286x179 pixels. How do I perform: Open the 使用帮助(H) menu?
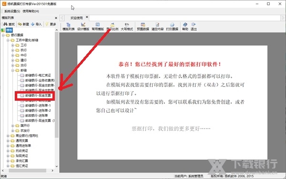31,11
